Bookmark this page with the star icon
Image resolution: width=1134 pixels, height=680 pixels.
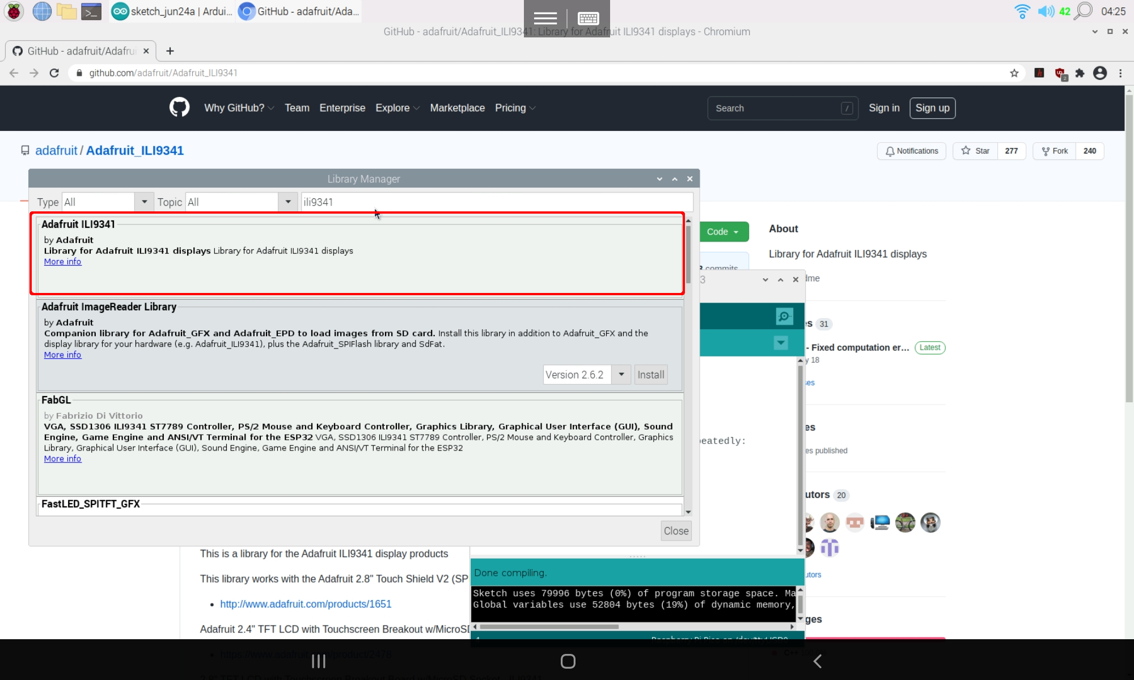point(1014,73)
